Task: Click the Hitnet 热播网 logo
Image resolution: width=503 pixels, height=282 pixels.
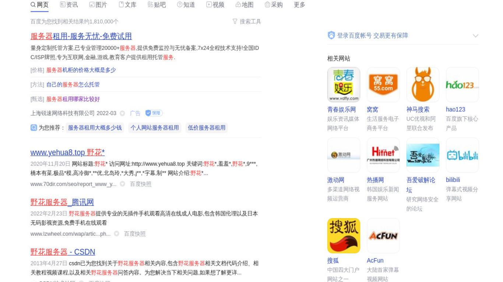Action: [383, 155]
